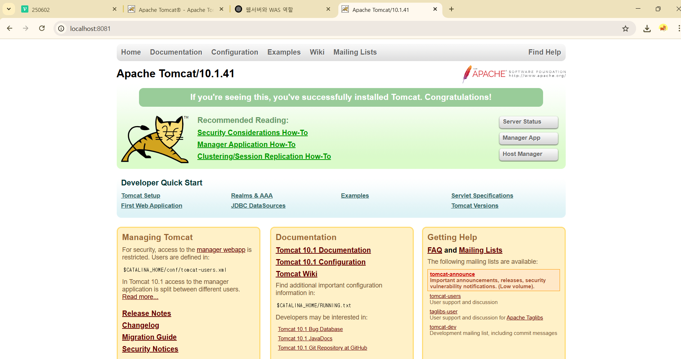Open the tomcat-announce mailing list link
Viewport: 681px width, 359px height.
point(452,274)
